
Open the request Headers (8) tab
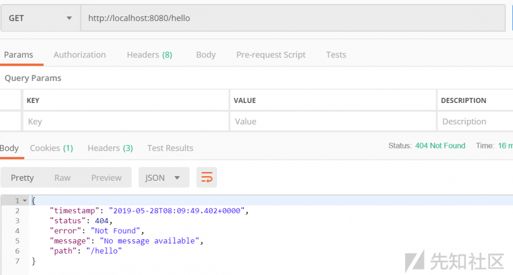tap(149, 55)
